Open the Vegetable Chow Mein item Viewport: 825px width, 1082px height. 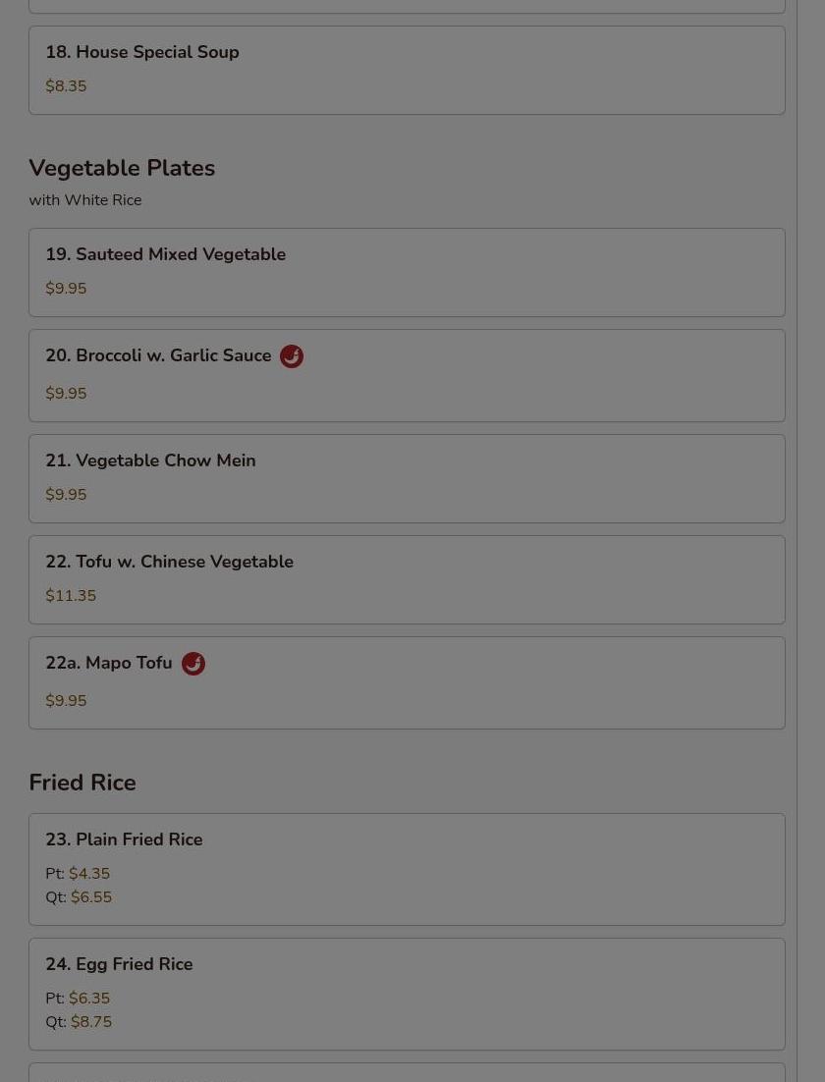pos(150,461)
